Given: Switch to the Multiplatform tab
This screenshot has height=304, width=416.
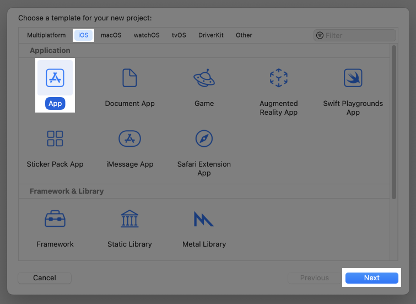Looking at the screenshot, I should pos(46,35).
